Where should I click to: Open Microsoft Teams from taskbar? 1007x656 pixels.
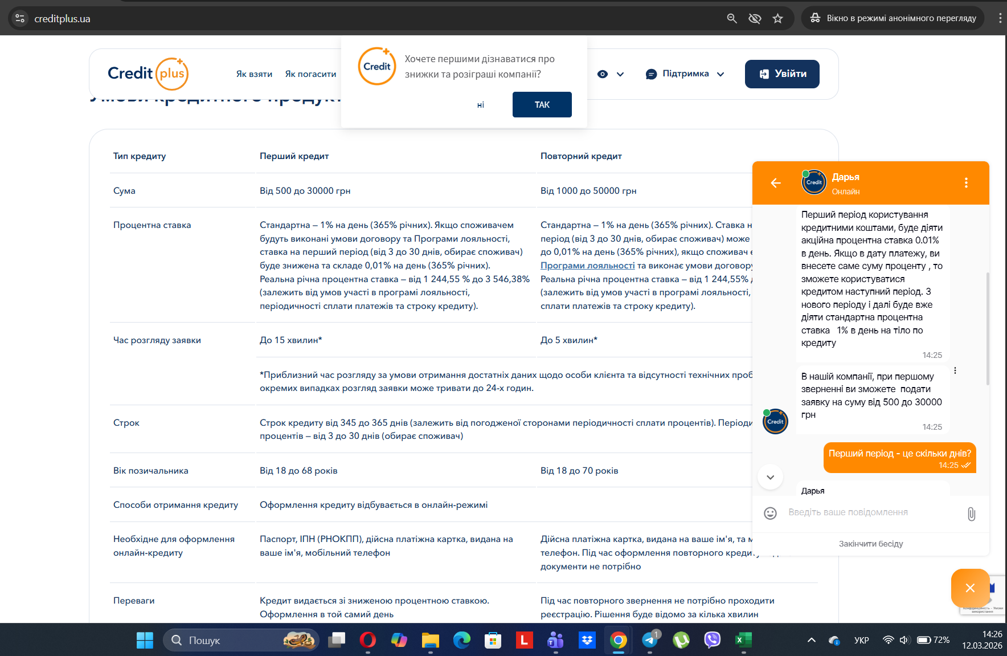pyautogui.click(x=555, y=640)
